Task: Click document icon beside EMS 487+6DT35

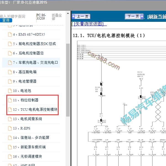Action: 10,35
